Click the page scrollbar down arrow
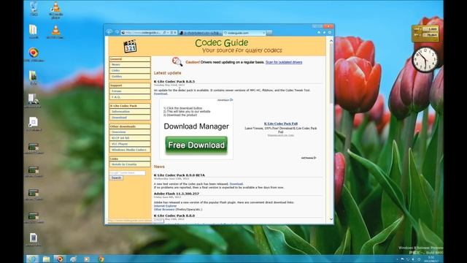Image resolution: width=467 pixels, height=263 pixels. coord(331,219)
